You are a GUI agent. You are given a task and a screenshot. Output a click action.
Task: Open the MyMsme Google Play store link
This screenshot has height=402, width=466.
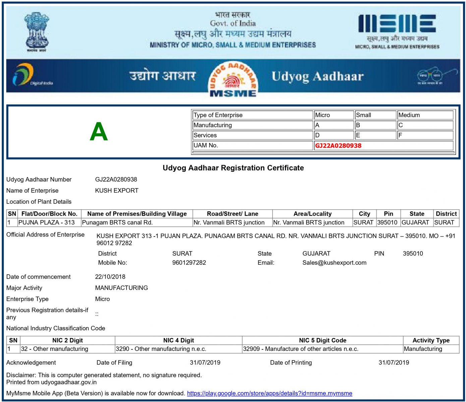(x=270, y=393)
